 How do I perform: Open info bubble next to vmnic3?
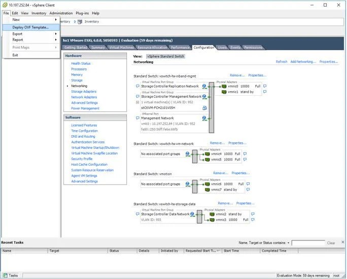click(x=253, y=220)
